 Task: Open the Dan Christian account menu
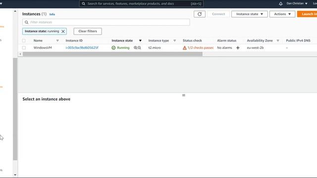pos(297,3)
